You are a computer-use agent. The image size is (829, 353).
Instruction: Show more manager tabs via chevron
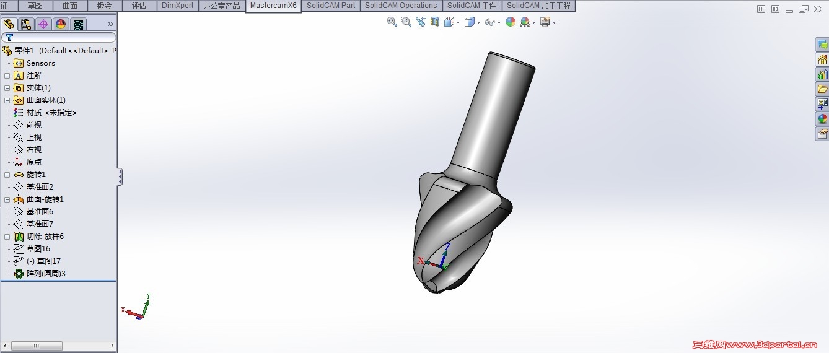click(110, 24)
